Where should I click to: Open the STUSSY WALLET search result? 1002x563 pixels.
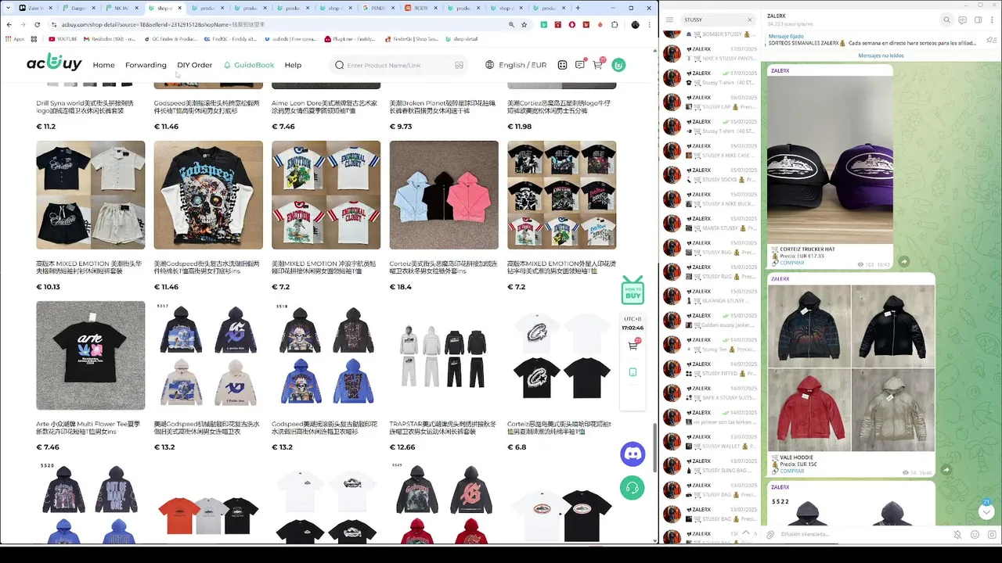coord(711,441)
